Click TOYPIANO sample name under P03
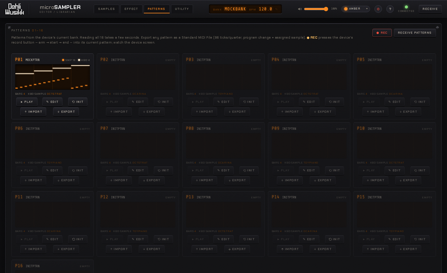This screenshot has height=273, width=447. coord(225,94)
